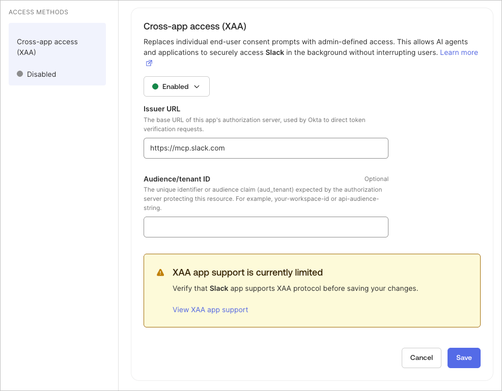Screen dimensions: 502x391
Task: Cancel the XAA configuration
Action: (422, 358)
